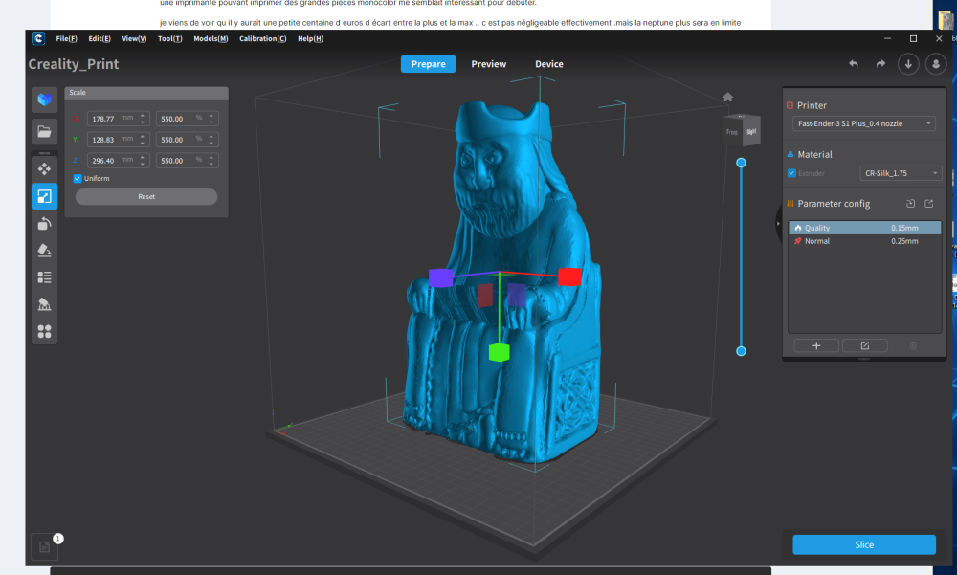This screenshot has width=957, height=575.
Task: Click the Creality Print app logo
Action: click(x=38, y=38)
